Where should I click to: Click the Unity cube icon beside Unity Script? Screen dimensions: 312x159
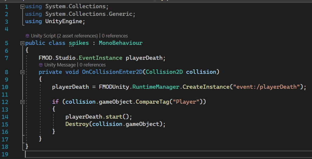pos(27,36)
